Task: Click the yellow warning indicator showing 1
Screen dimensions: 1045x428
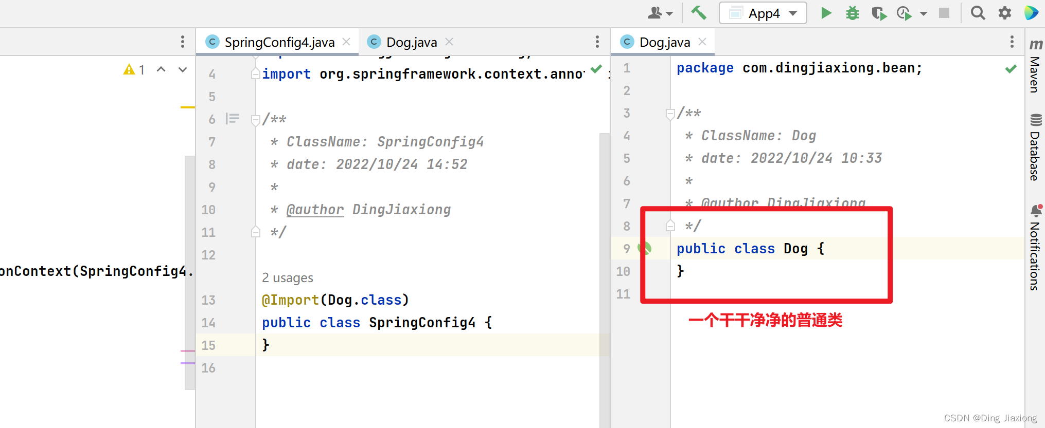Action: [134, 69]
